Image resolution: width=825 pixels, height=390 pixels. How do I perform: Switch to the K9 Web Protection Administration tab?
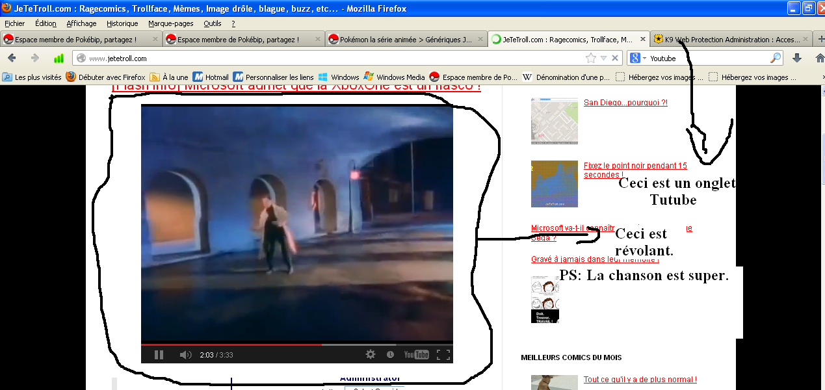[x=731, y=39]
